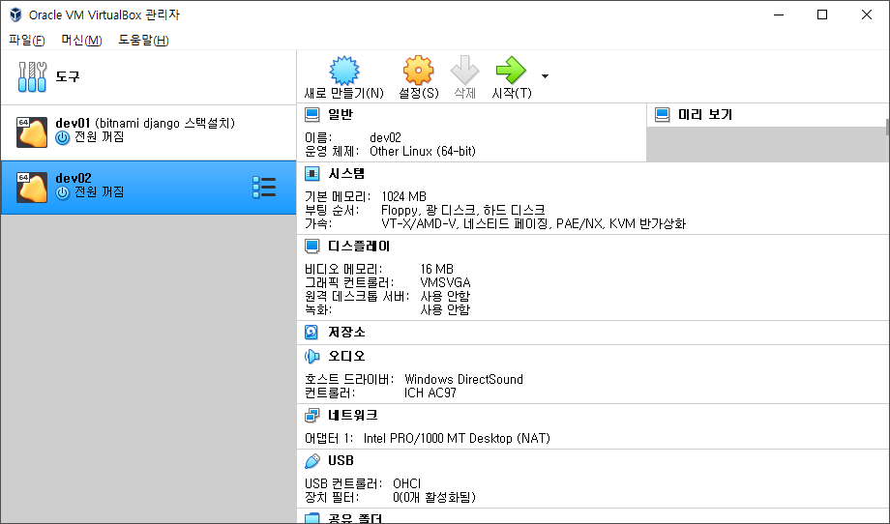Image resolution: width=890 pixels, height=524 pixels.
Task: Open 도움말(H) menu
Action: click(x=143, y=41)
